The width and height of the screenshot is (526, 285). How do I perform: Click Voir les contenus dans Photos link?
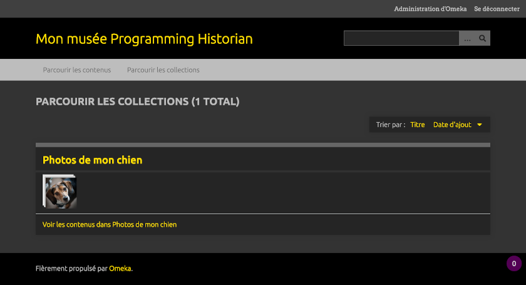[x=110, y=224]
